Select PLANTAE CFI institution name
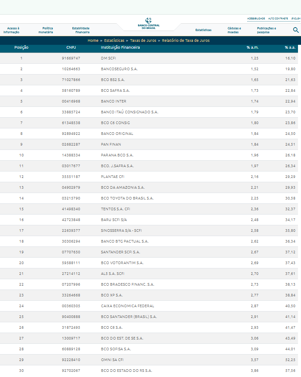 coord(113,177)
